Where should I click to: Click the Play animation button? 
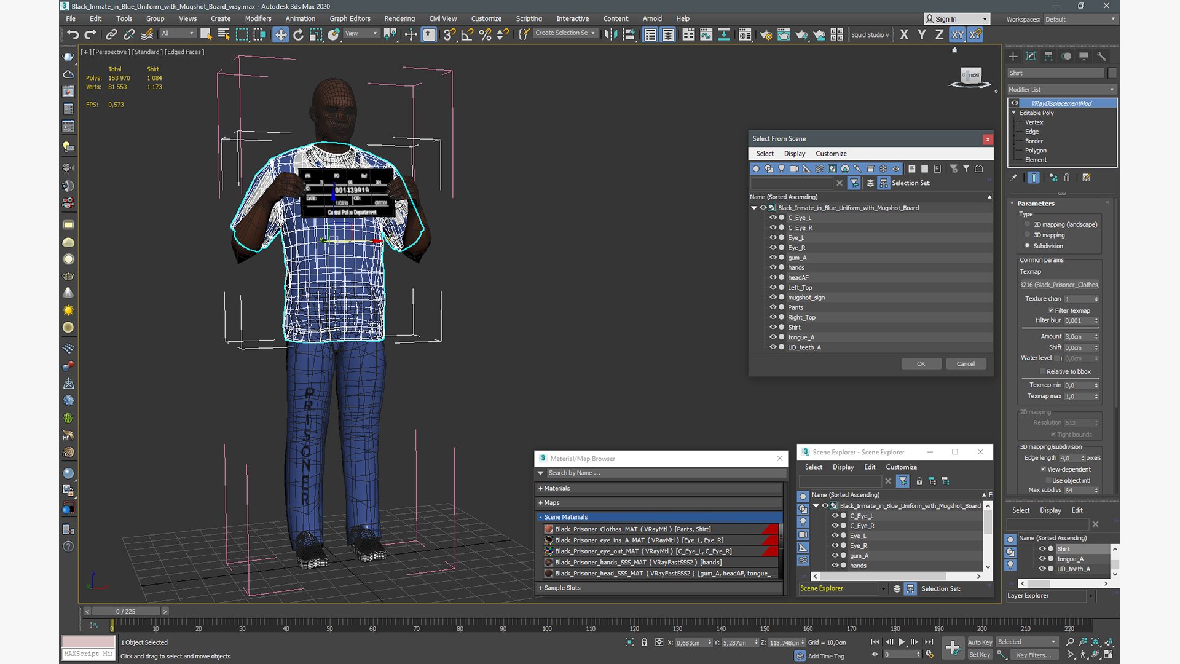point(902,642)
